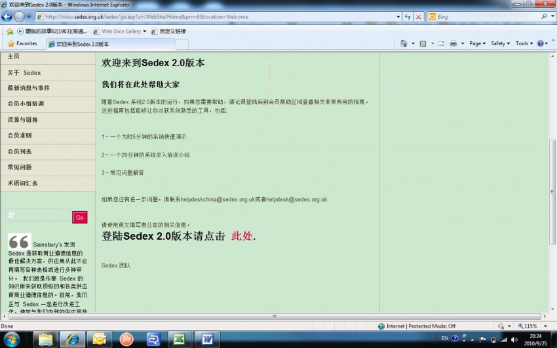Screen dimensions: 557x348
Task: Click the Home icon in command bar
Action: 404,44
